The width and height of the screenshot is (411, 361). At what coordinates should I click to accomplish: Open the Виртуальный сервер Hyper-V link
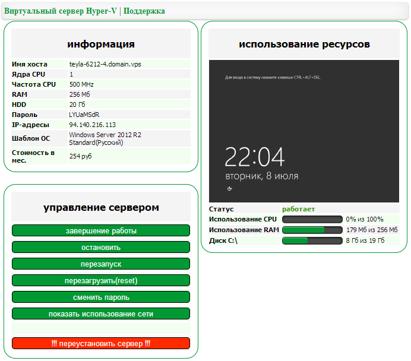point(61,11)
